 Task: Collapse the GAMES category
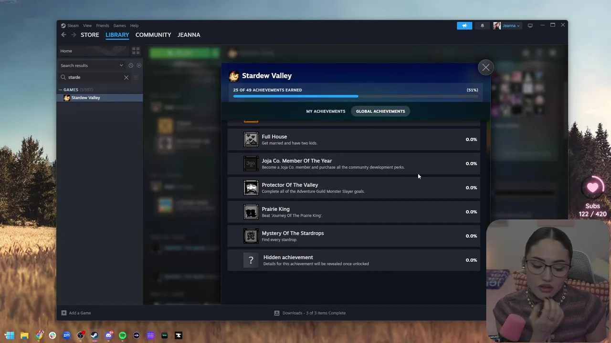(x=61, y=90)
